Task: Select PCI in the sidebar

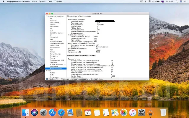Action: 51,29
